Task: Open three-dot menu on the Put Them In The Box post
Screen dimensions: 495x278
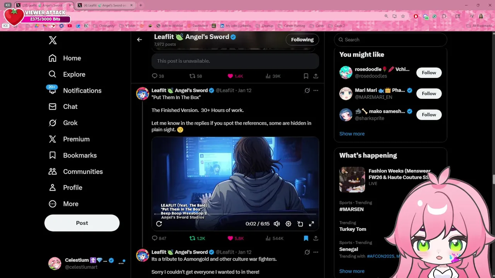Action: tap(316, 90)
